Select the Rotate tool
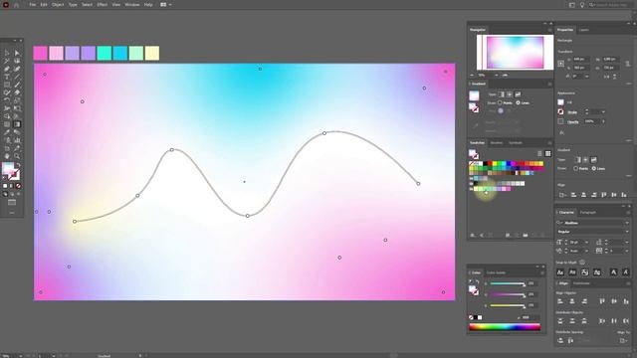This screenshot has width=637, height=358. [7, 100]
